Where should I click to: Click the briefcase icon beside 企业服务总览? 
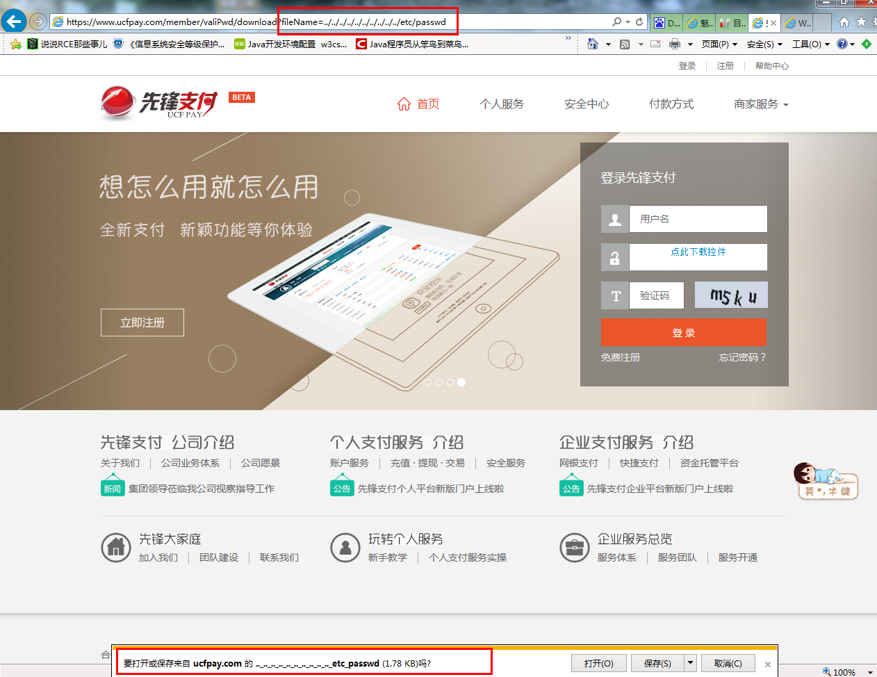pyautogui.click(x=575, y=547)
